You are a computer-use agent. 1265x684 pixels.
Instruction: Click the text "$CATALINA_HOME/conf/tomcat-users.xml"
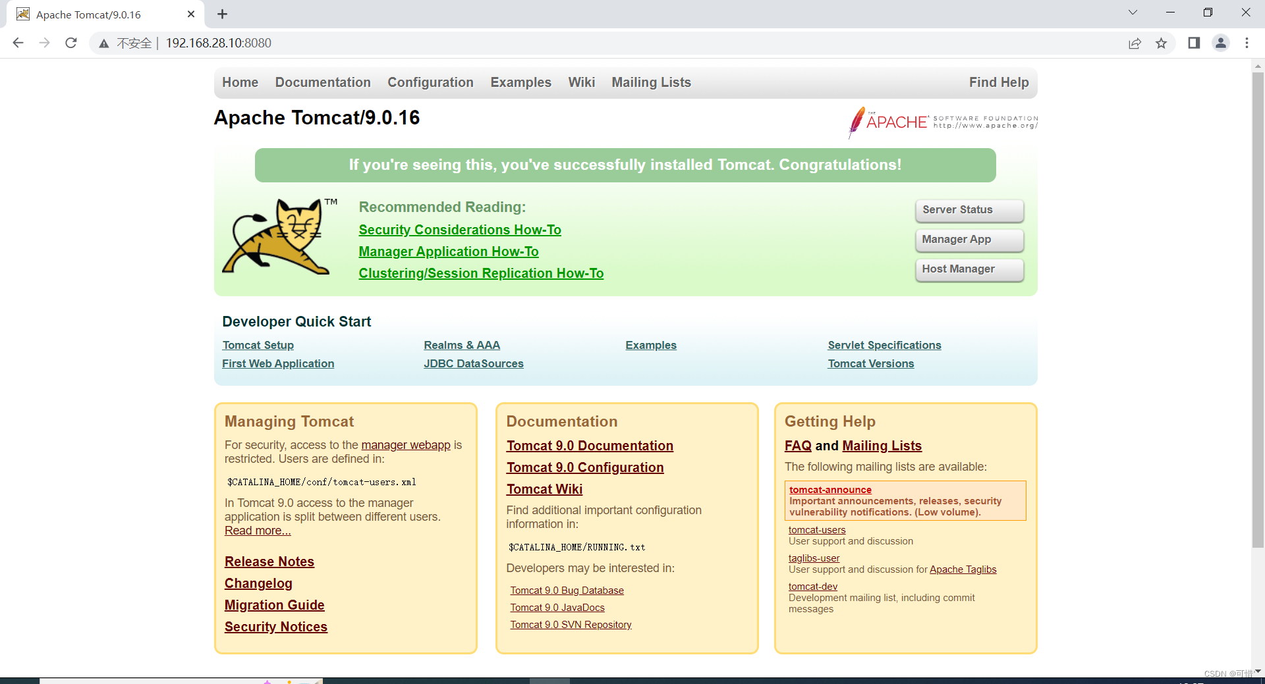[x=322, y=482]
